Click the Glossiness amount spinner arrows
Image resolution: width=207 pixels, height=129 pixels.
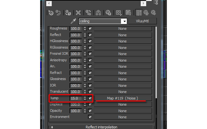[x=85, y=79]
